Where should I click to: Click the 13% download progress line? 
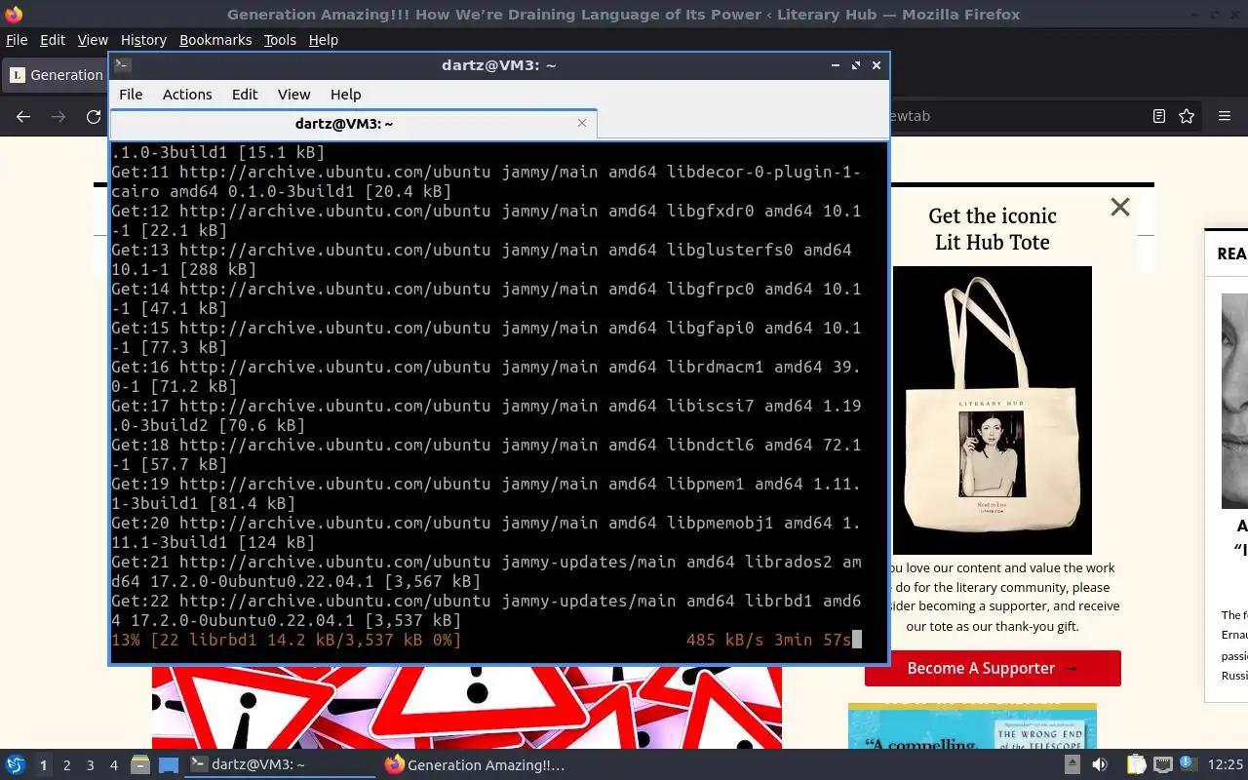point(487,640)
